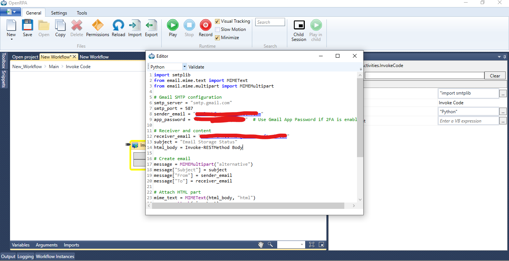Click the red Delete icon
Screen dimensions: 509x261
[x=77, y=25]
